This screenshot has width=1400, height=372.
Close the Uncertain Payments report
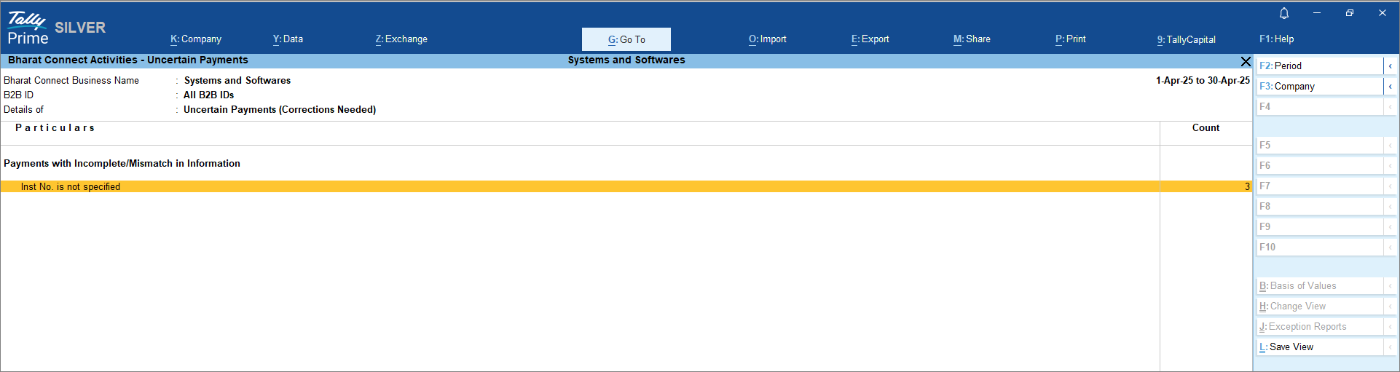coord(1245,62)
